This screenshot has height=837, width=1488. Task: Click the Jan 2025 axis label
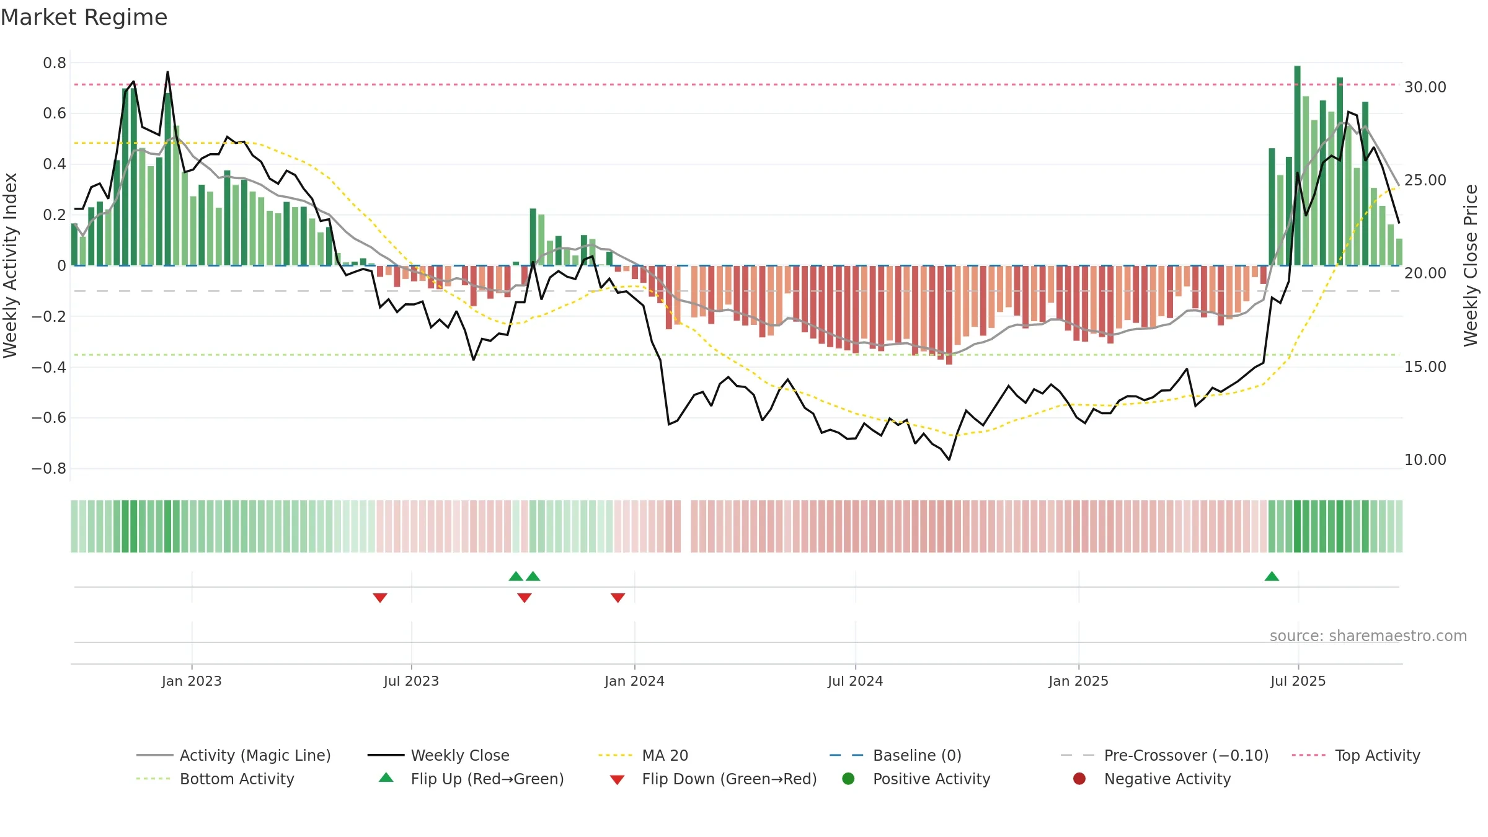(x=1078, y=681)
